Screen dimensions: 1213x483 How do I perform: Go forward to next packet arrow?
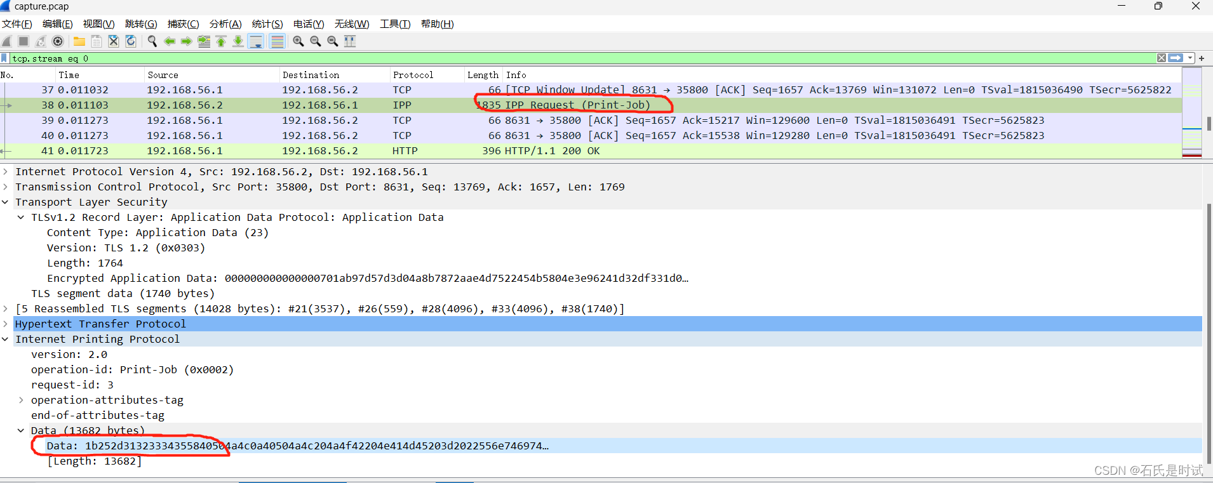point(187,41)
